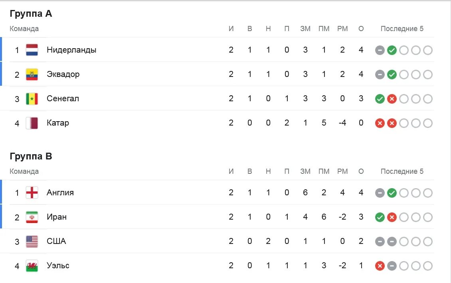This screenshot has width=451, height=283.
Task: Open the Нидерланды team link
Action: click(x=71, y=50)
